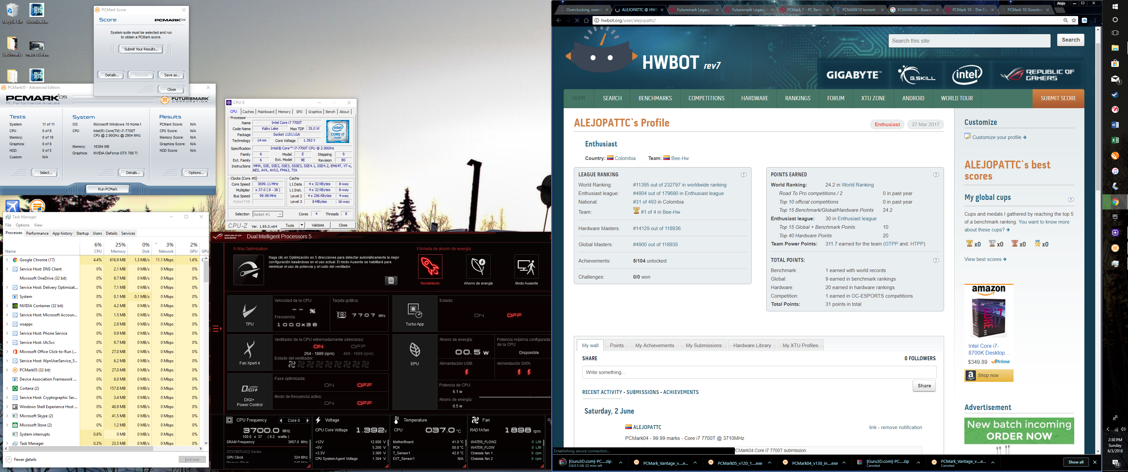
Task: Select Modo Ausente away mode
Action: (526, 267)
